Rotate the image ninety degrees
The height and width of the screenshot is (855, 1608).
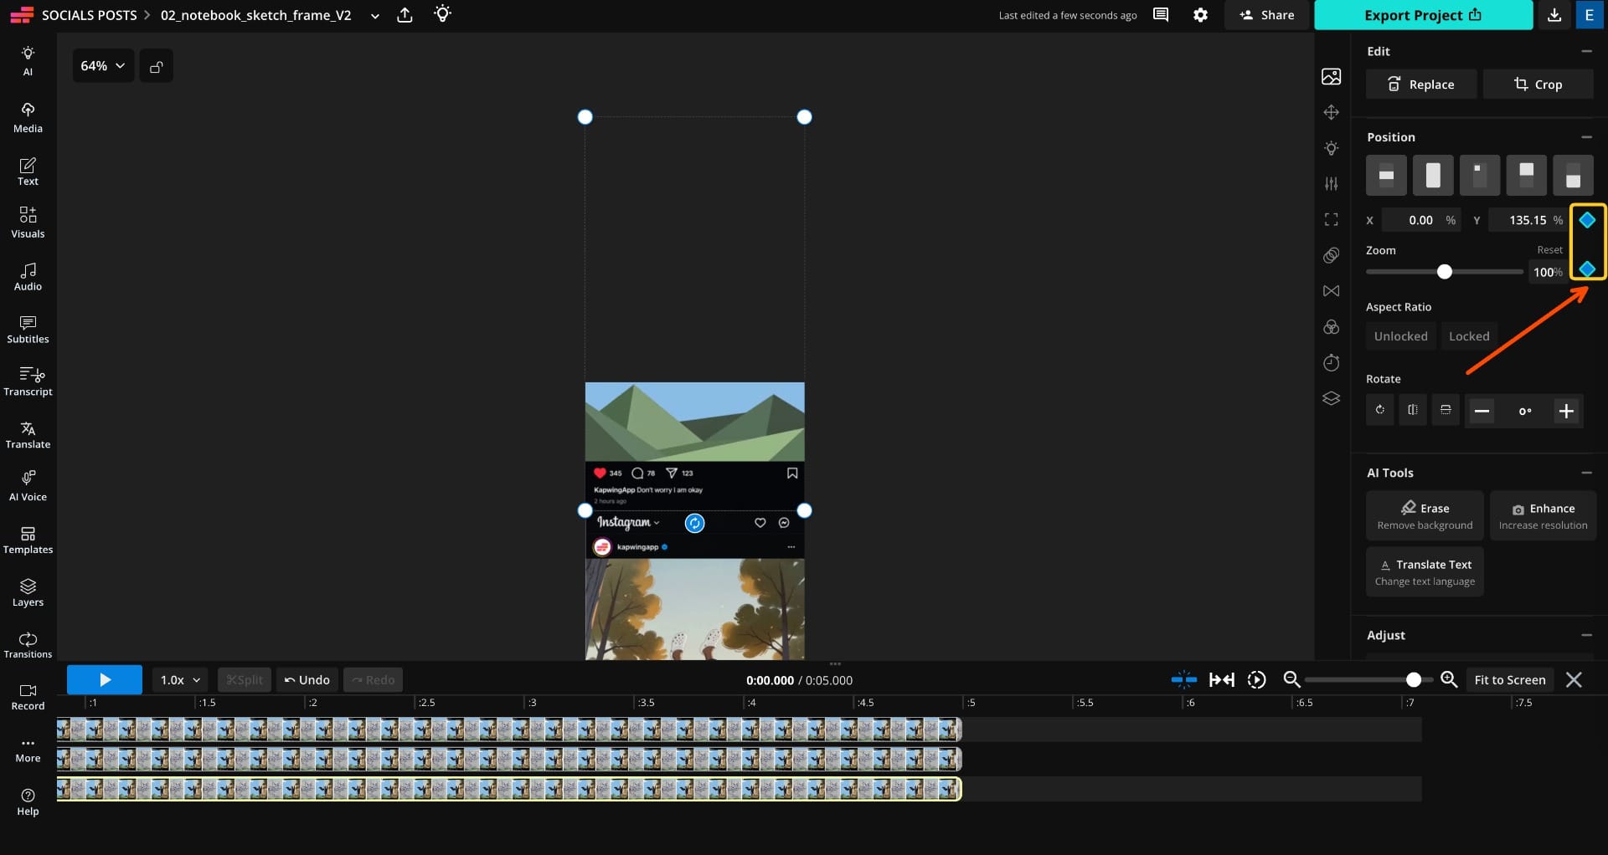[x=1380, y=410]
